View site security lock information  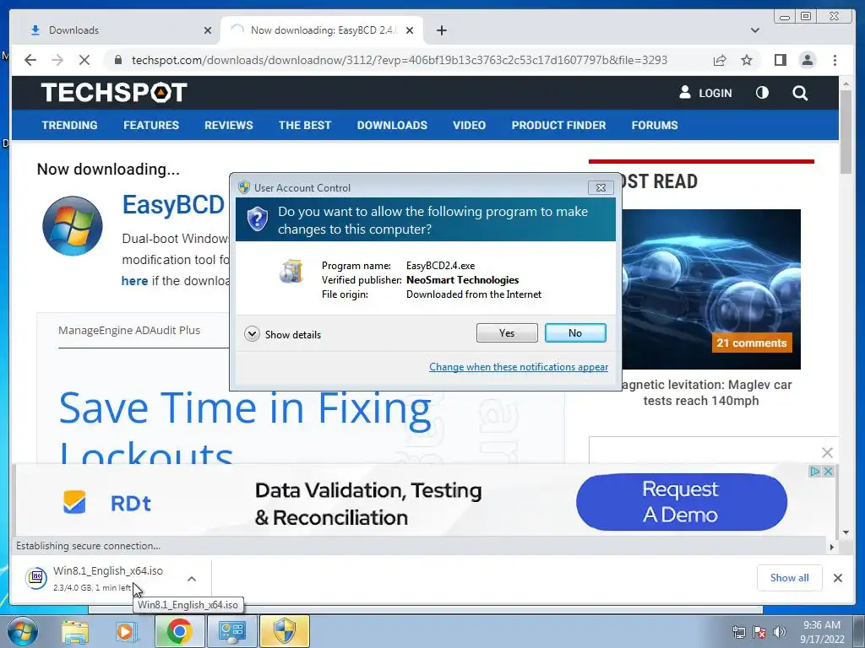click(x=118, y=60)
